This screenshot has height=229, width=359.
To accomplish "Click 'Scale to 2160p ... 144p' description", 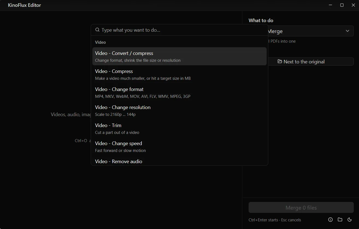I will (115, 114).
